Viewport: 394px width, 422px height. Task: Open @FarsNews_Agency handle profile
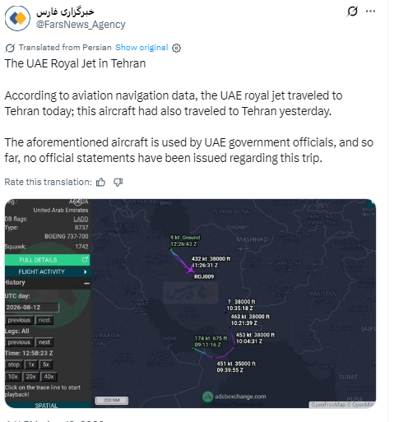81,25
